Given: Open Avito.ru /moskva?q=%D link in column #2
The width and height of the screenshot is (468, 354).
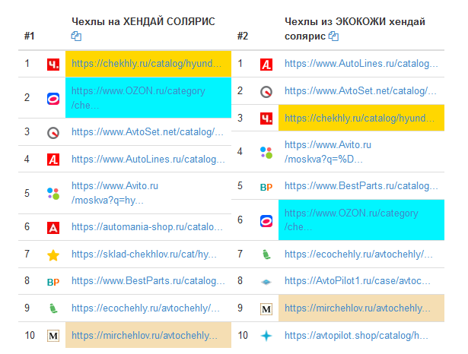Looking at the screenshot, I should pyautogui.click(x=328, y=152).
